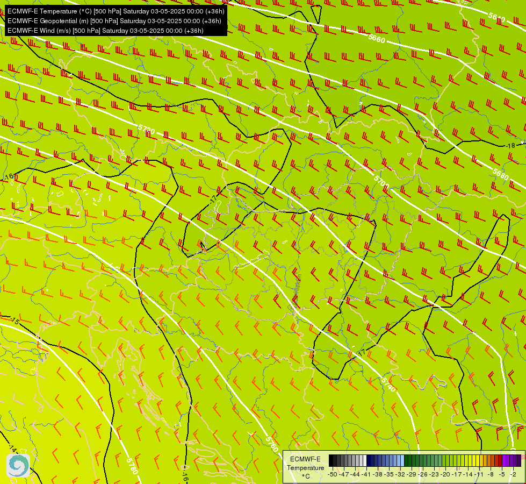Click the -18 isotherm label on the map
The height and width of the screenshot is (484, 526).
point(510,146)
